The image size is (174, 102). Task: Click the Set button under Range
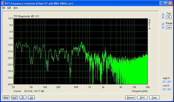point(169,27)
